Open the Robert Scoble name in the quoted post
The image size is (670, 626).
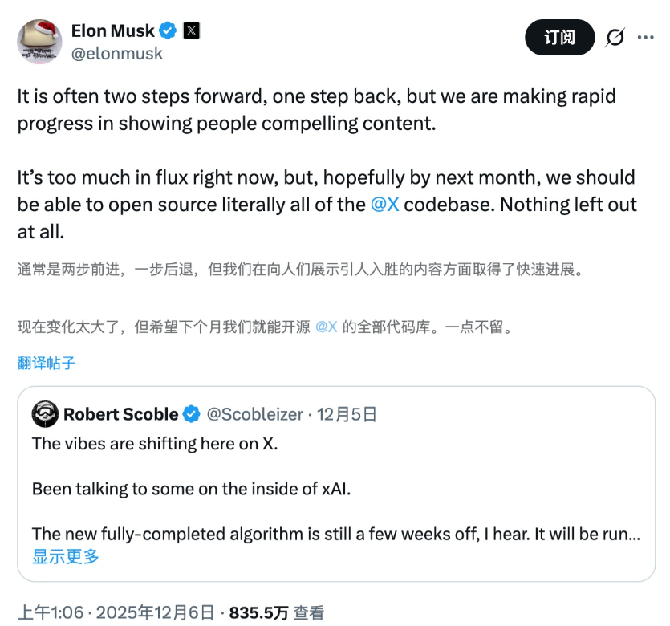pyautogui.click(x=120, y=414)
